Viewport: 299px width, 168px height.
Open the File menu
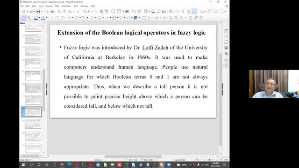coord(22,6)
